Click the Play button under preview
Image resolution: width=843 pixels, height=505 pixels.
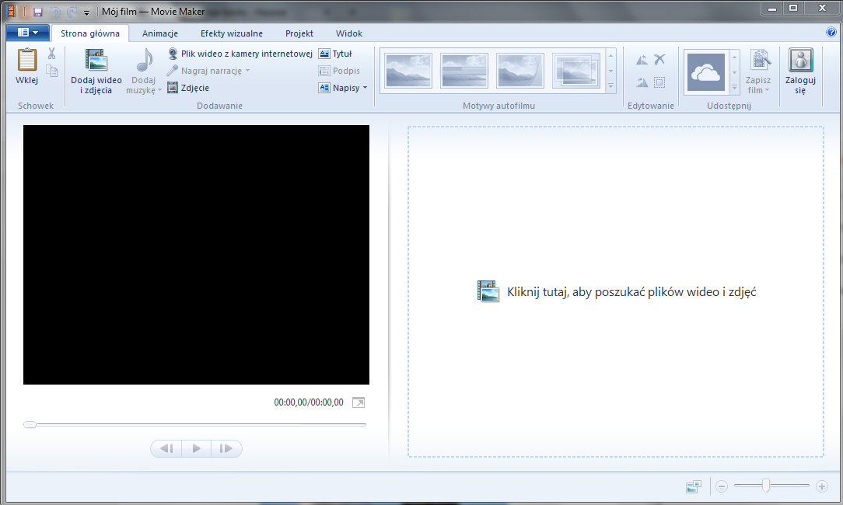pyautogui.click(x=196, y=448)
